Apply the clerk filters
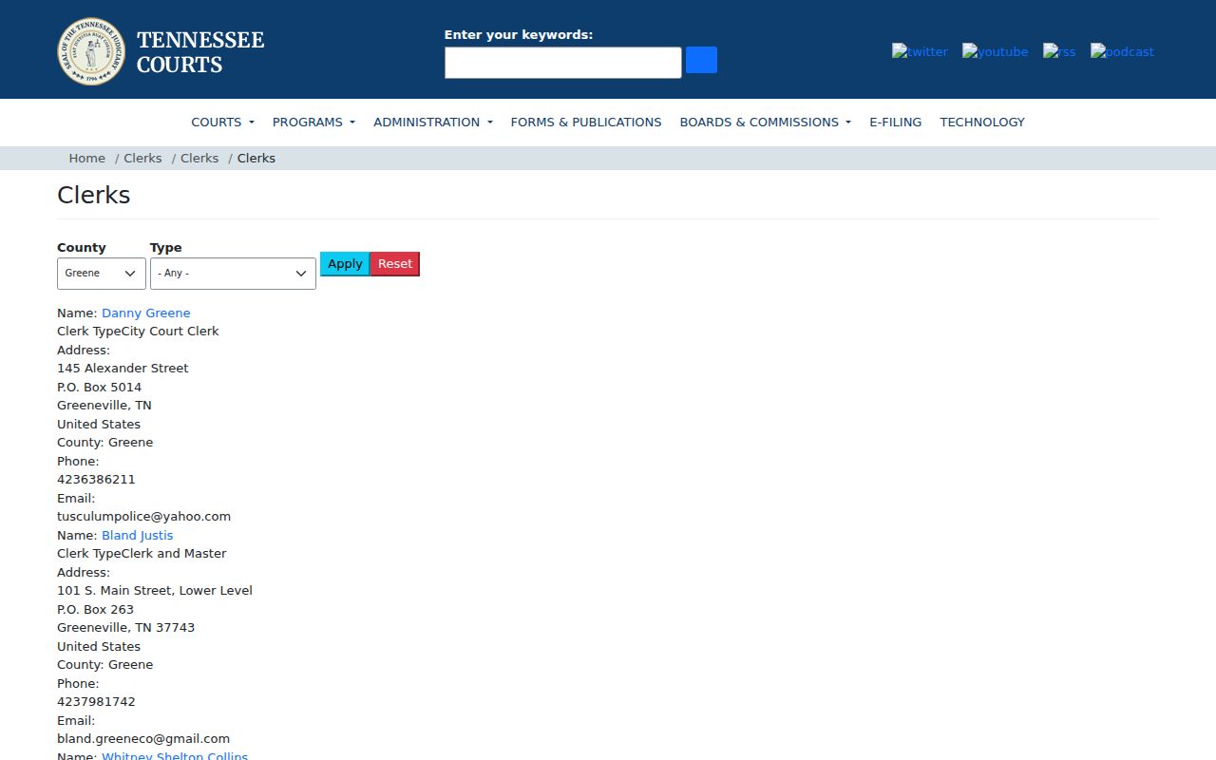1216x760 pixels. coord(345,264)
